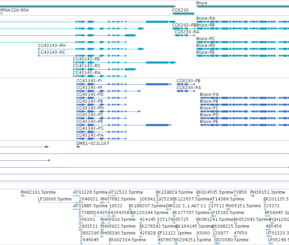This screenshot has width=289, height=245.
Task: Click the Bruce-RC transcript label
Action: point(205,39)
